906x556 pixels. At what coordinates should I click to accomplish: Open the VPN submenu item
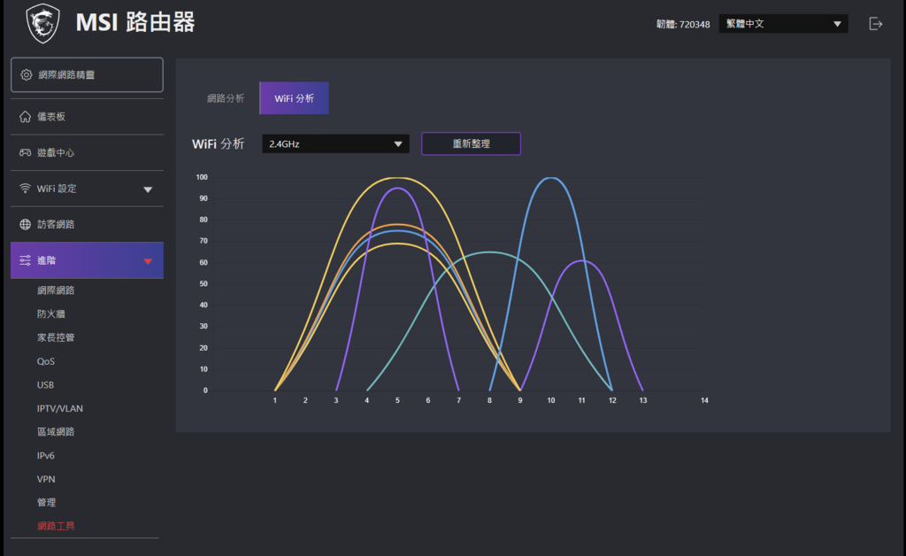coord(46,479)
